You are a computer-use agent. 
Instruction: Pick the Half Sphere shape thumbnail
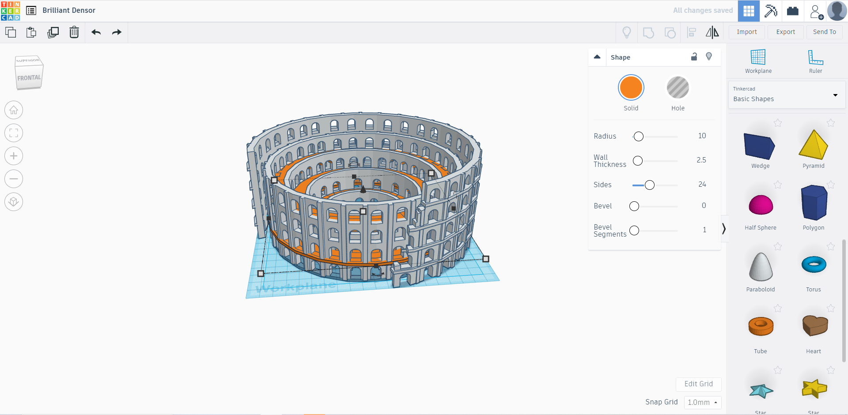click(x=761, y=204)
